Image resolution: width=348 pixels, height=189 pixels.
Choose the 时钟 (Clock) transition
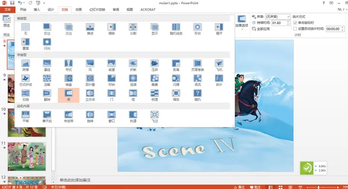(112, 80)
